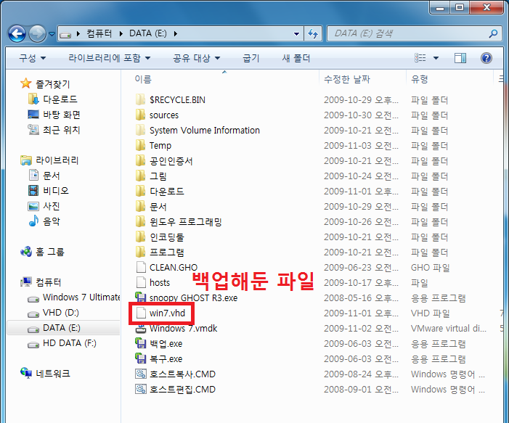
Task: Select the win7.vhd file icon
Action: 141,313
